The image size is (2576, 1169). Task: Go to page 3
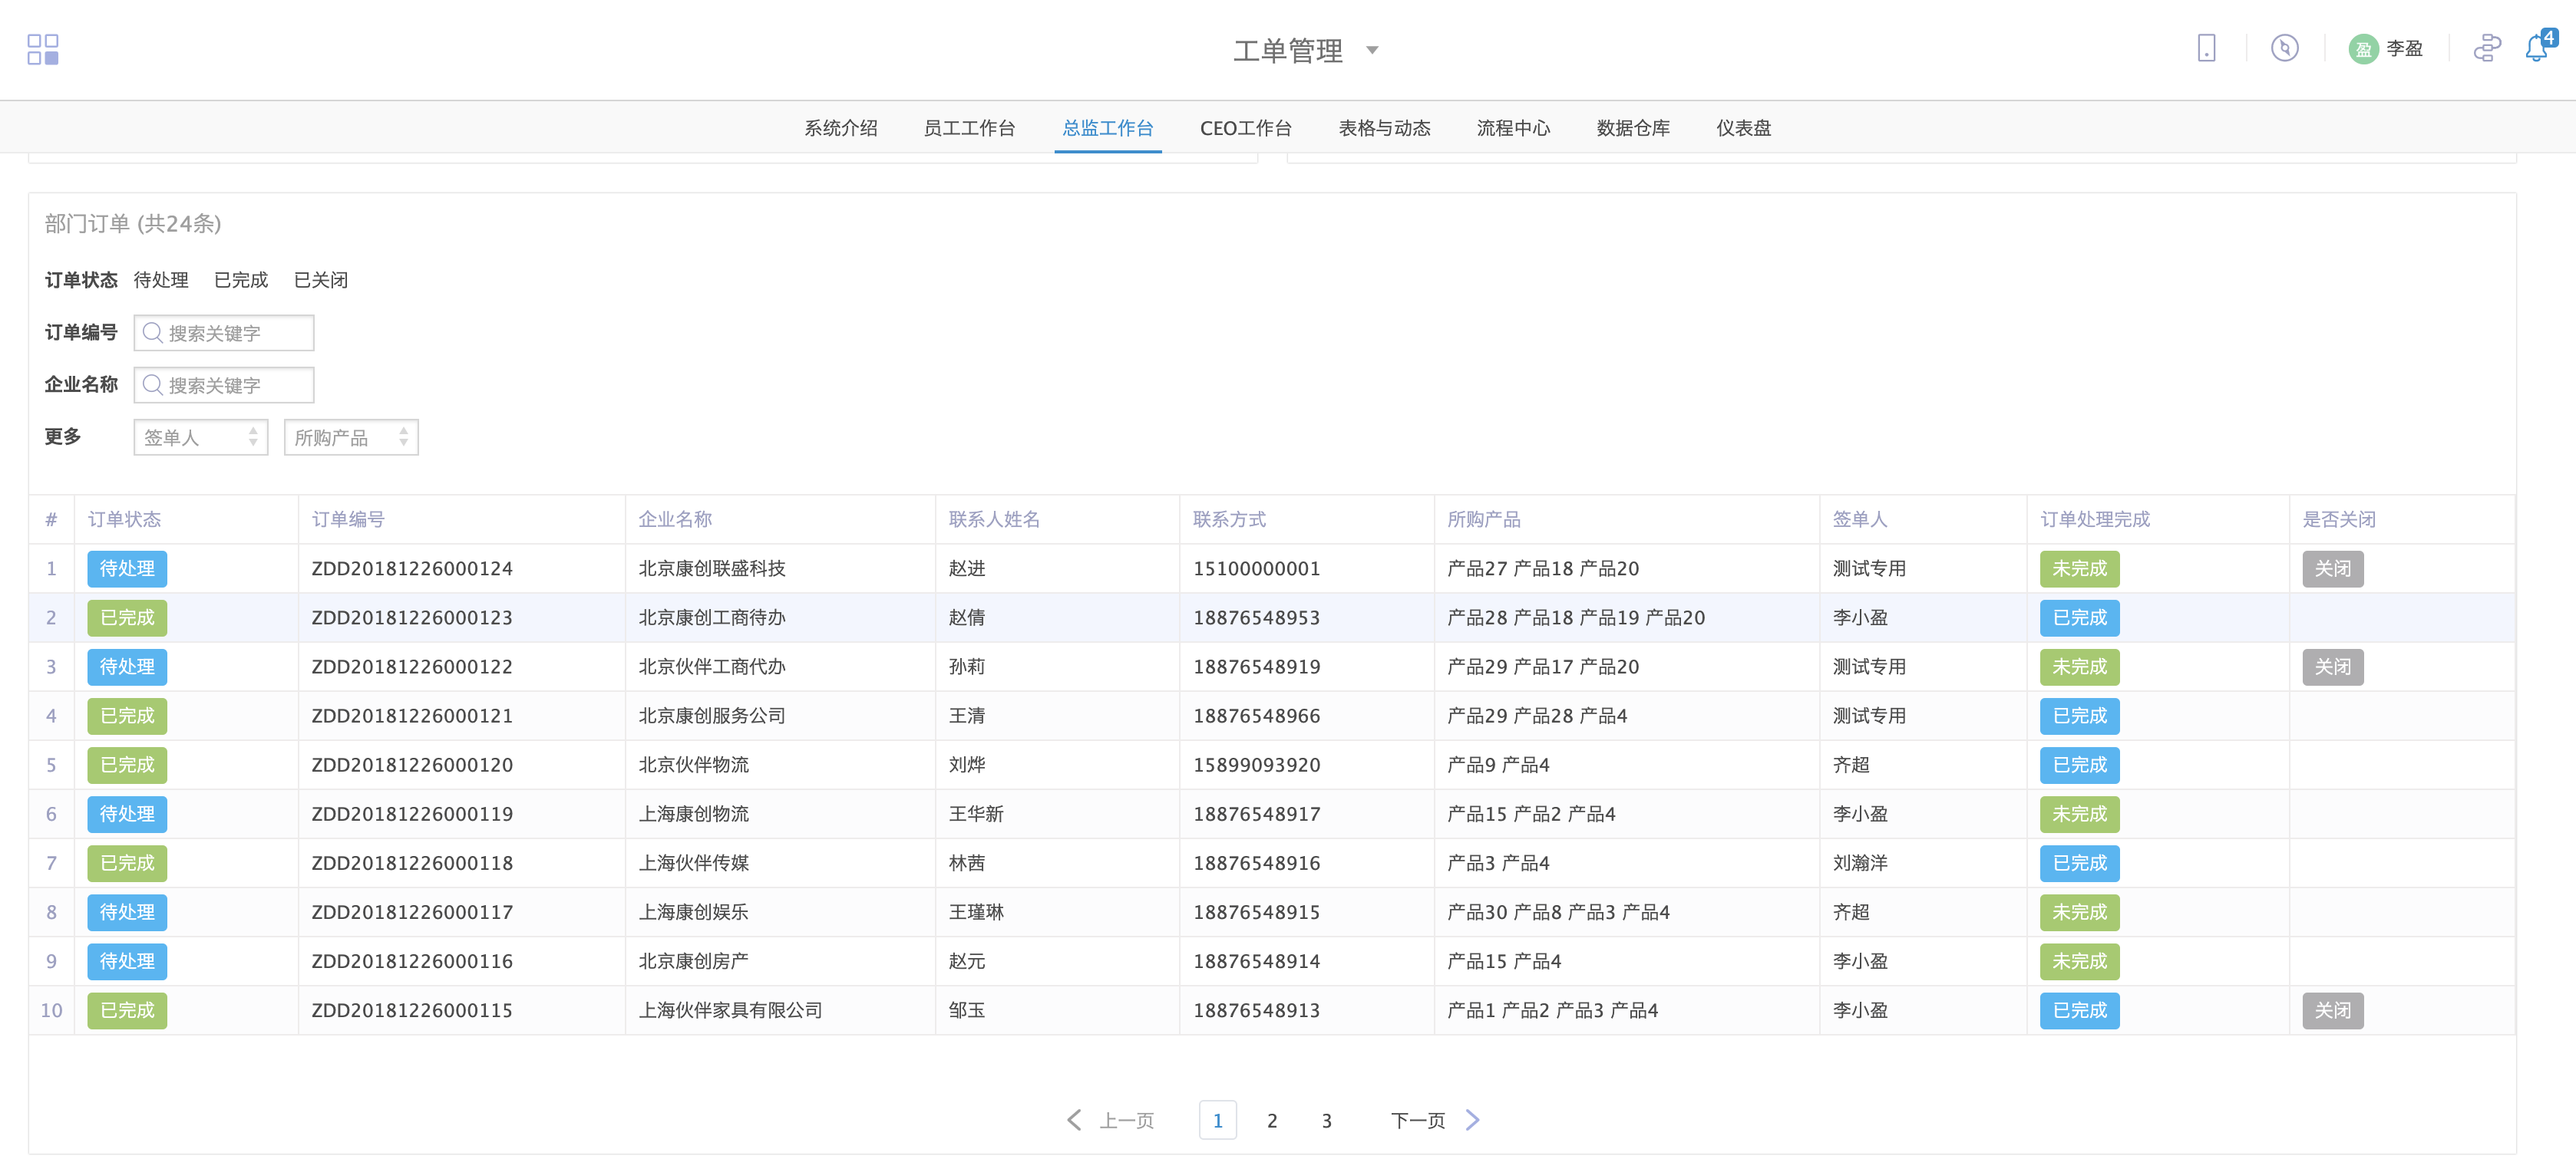1326,1120
